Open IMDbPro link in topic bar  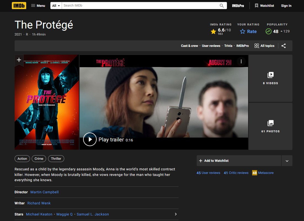[x=242, y=46]
